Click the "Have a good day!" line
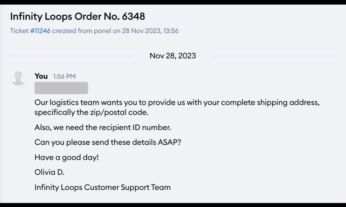 [x=67, y=157]
